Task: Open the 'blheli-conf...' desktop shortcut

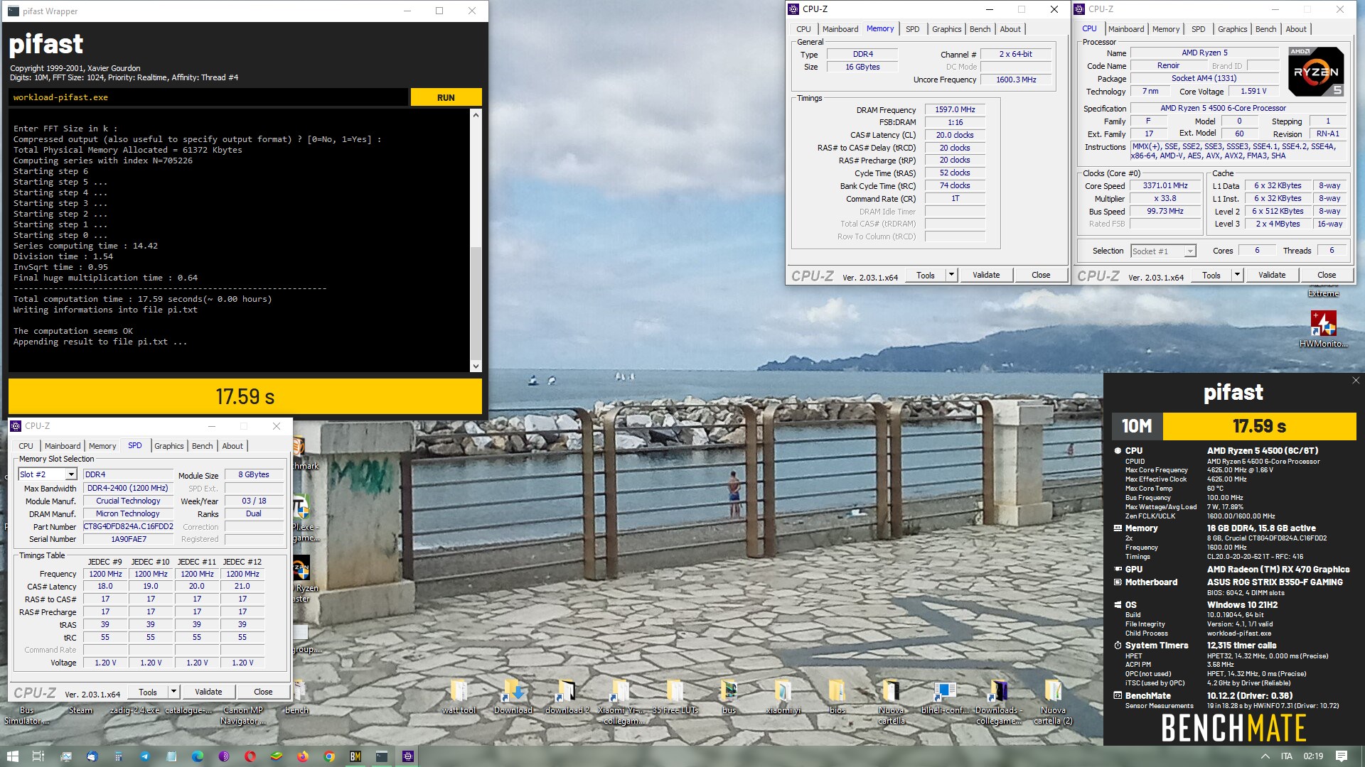Action: (945, 697)
